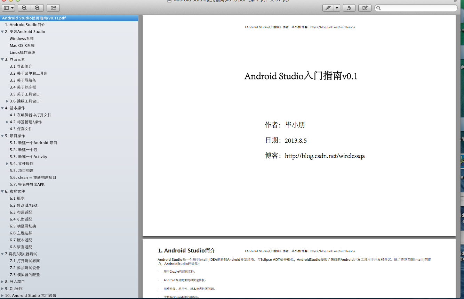The width and height of the screenshot is (464, 299).
Task: Expand the '4.2 标签管理/操作' entry
Action: [7, 122]
